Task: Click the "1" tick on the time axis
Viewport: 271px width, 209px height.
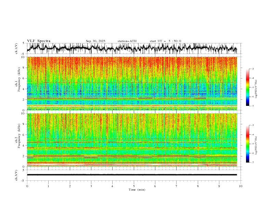Action: click(48, 186)
